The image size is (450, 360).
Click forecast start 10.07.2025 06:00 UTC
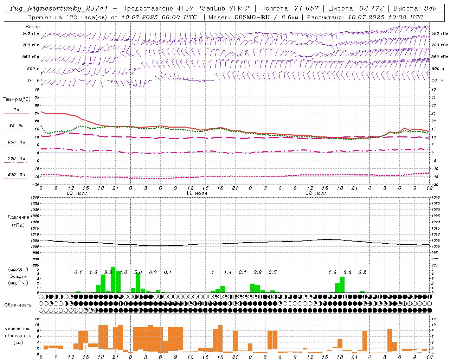[x=159, y=17]
